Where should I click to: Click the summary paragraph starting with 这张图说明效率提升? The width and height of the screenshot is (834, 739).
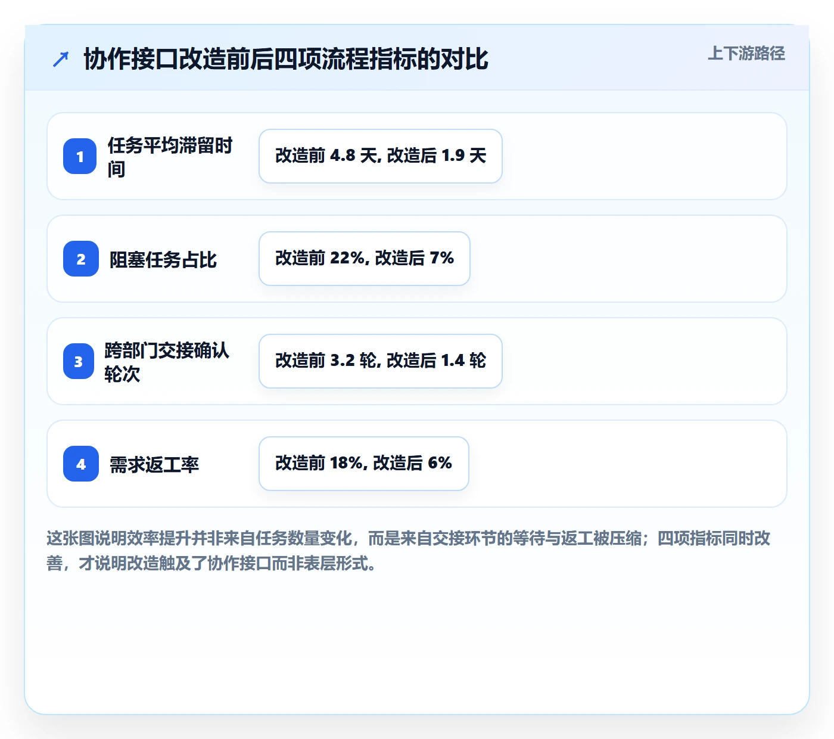[409, 551]
